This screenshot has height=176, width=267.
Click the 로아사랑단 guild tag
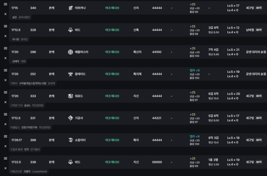(24, 17)
